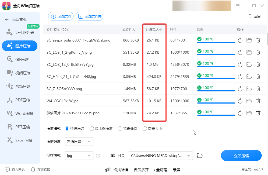268x175 pixels.
Task: Contact 在线客服 support
Action: pyautogui.click(x=41, y=170)
